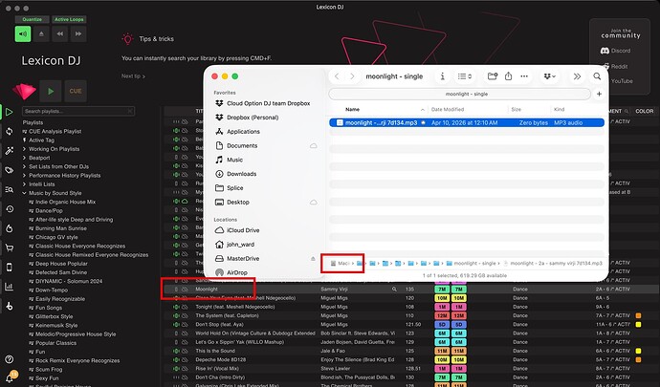Expand Set Lists from Other DJs folder
Image resolution: width=660 pixels, height=387 pixels.
click(25, 166)
